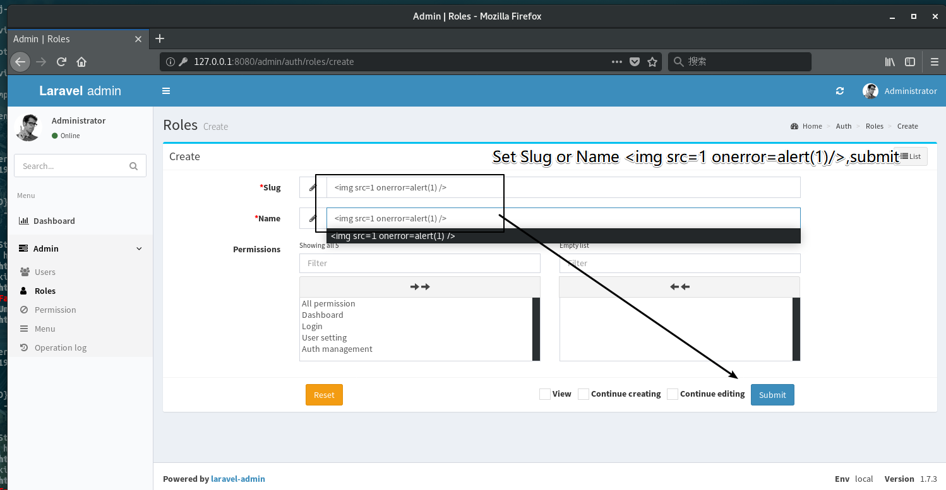
Task: Select All permission in the list
Action: (x=328, y=303)
